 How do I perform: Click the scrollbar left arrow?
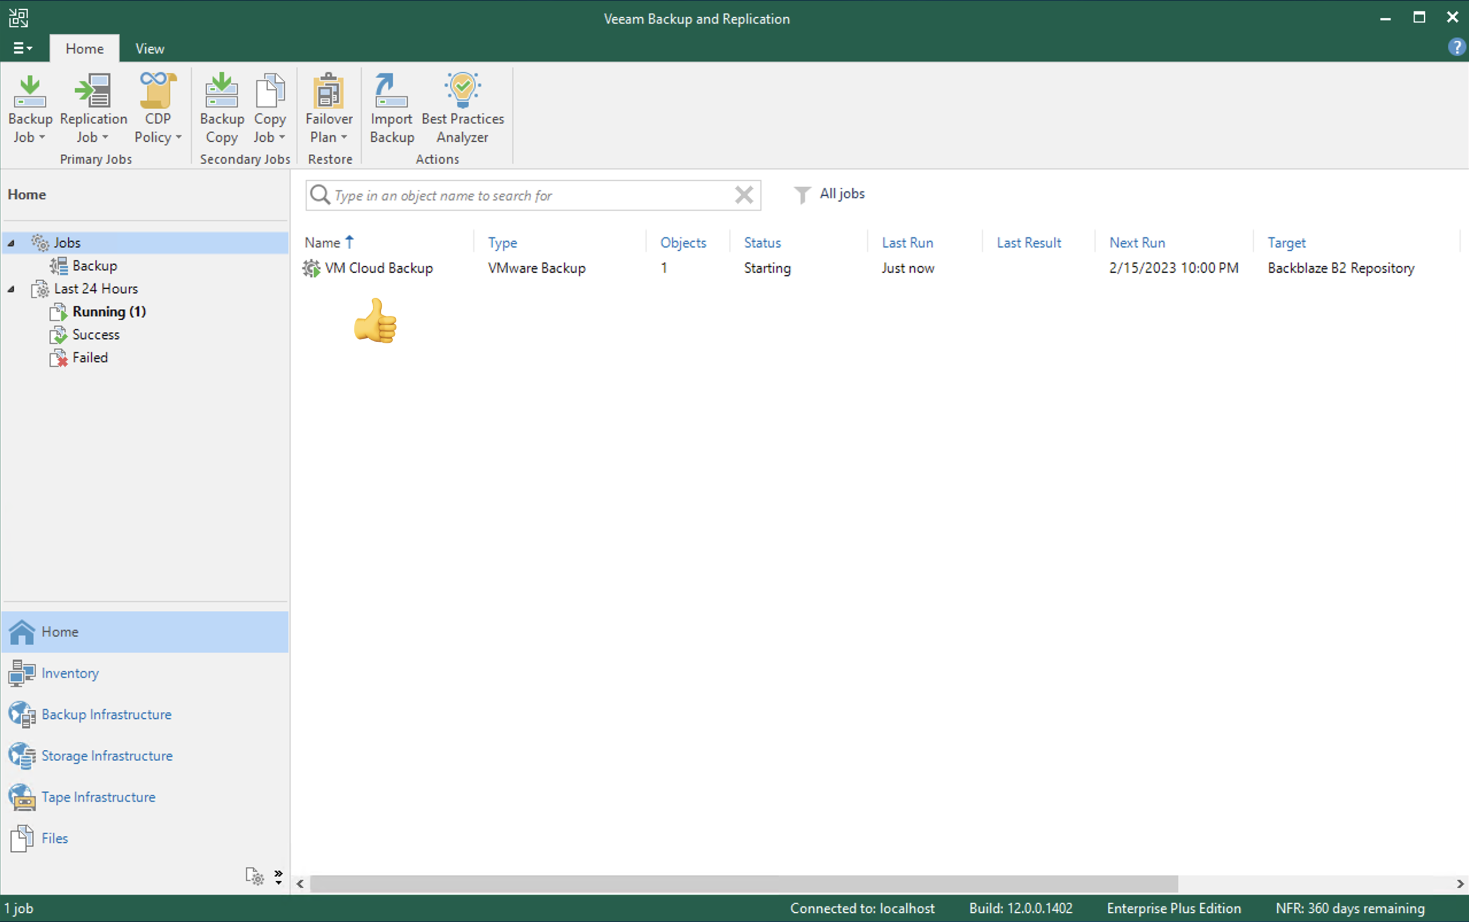coord(300,884)
